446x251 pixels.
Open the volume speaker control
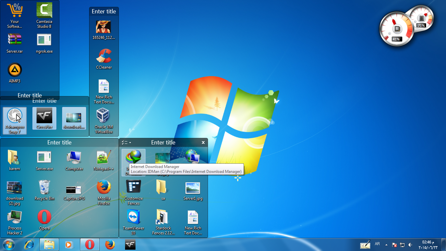[x=410, y=244]
